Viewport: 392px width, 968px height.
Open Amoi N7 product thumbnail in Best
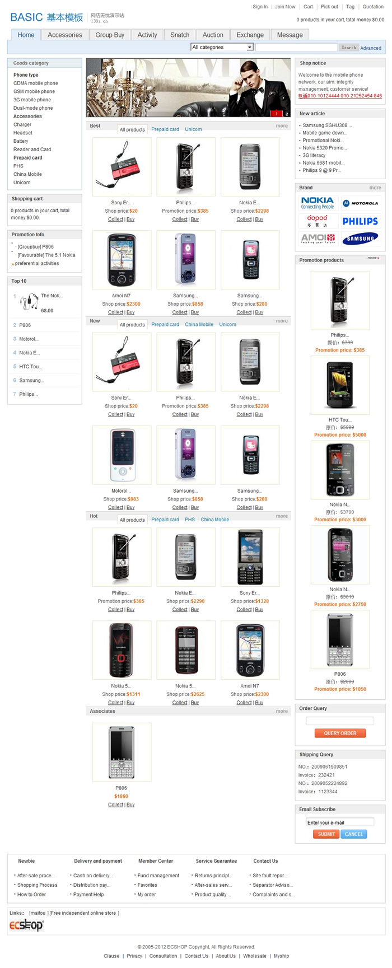(122, 260)
